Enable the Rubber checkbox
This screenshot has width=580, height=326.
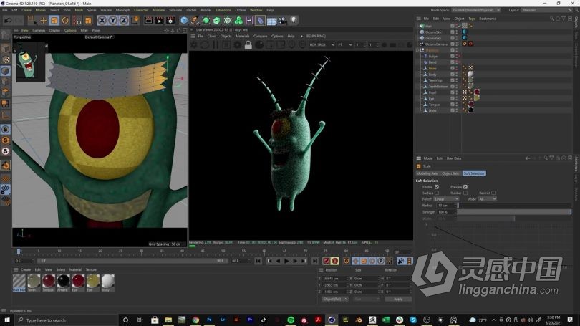pos(465,193)
